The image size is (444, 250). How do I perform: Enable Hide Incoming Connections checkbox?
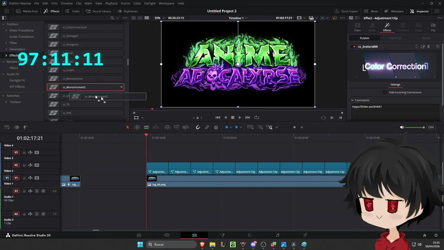tap(385, 92)
